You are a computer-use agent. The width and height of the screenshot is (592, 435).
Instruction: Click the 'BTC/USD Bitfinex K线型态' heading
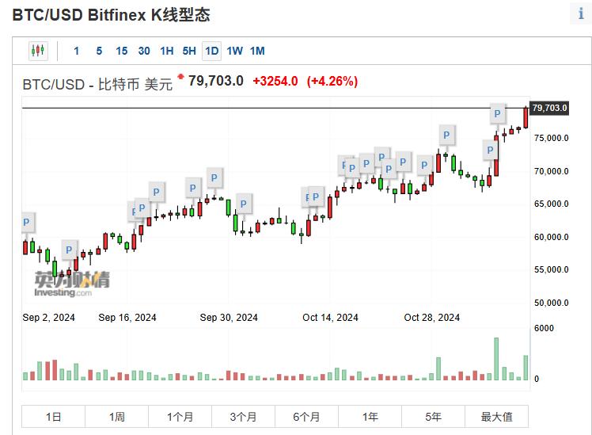coord(111,15)
